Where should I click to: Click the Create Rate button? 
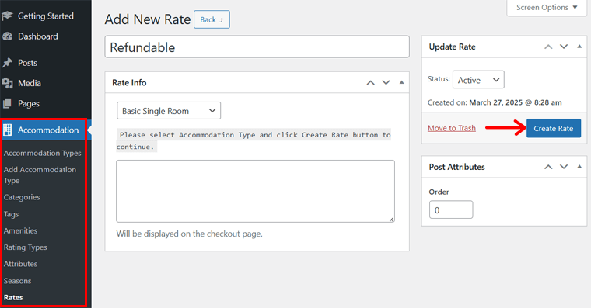click(x=554, y=128)
